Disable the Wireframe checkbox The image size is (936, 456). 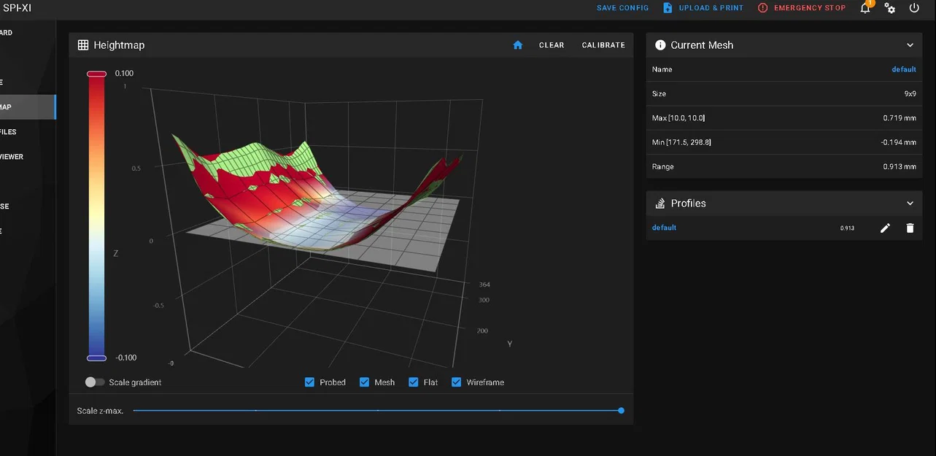click(457, 382)
